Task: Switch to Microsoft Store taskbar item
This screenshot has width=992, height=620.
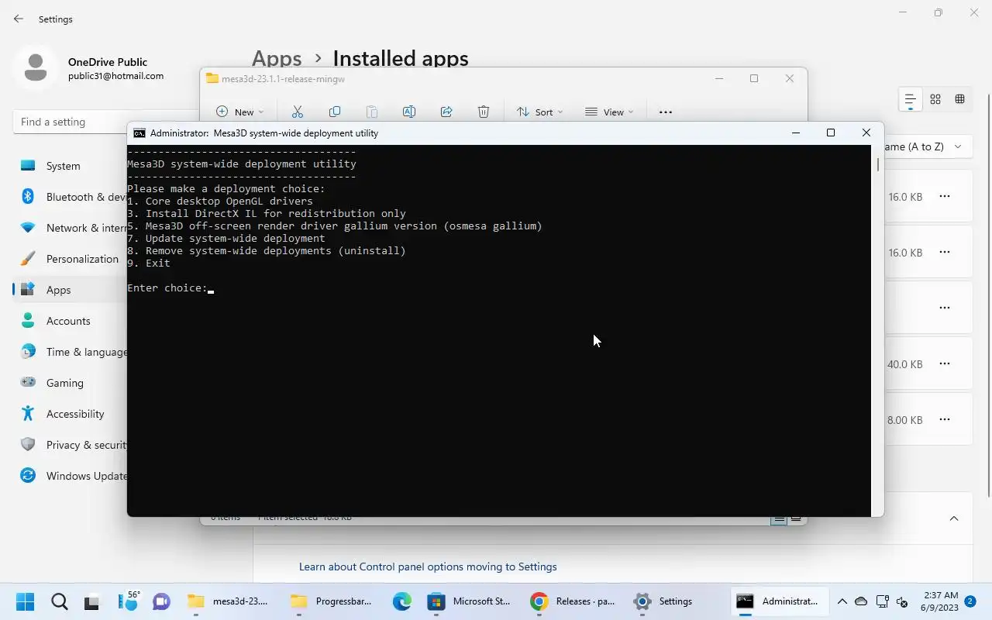Action: (x=471, y=601)
